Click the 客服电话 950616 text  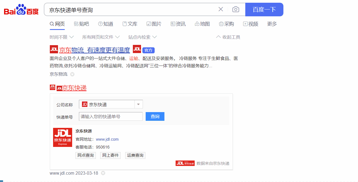click(x=93, y=147)
